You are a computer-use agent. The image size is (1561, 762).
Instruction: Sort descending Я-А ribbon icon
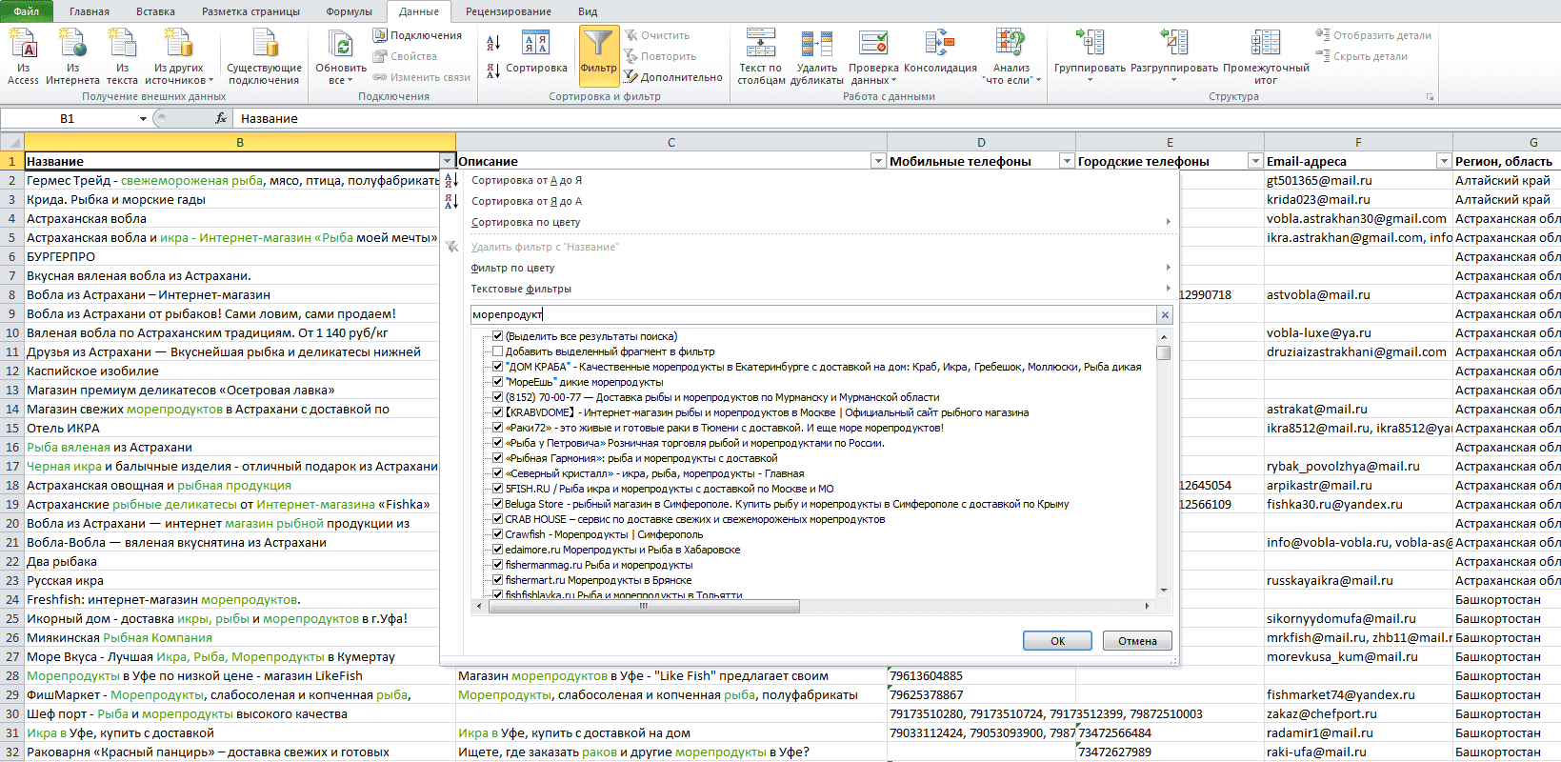[x=493, y=70]
